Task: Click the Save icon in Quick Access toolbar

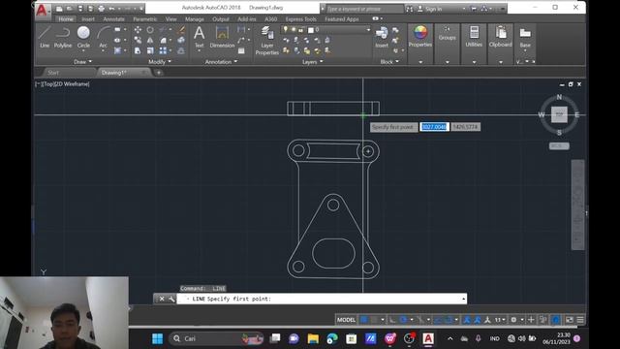Action: (x=80, y=9)
